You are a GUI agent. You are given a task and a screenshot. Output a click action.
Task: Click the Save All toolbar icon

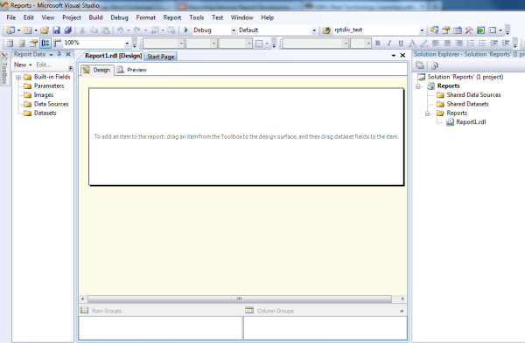[68, 31]
